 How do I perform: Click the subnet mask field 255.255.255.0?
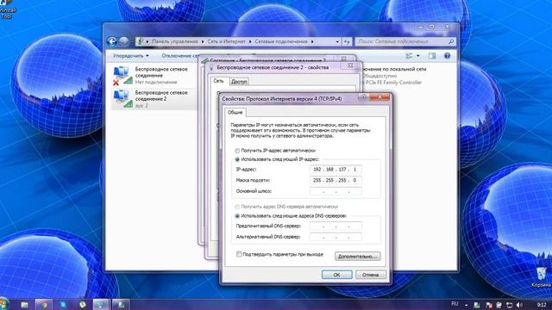tap(336, 180)
